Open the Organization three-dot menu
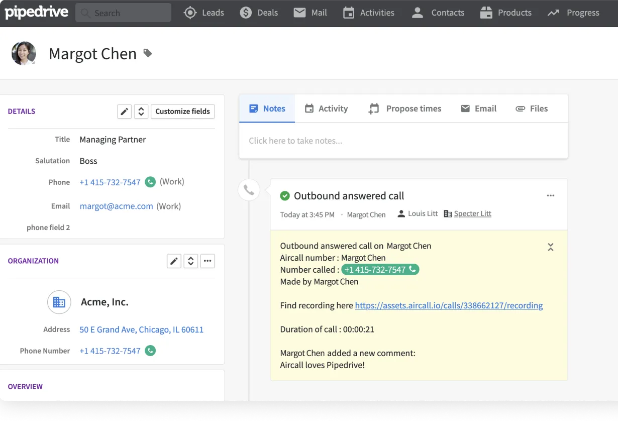This screenshot has height=443, width=618. (208, 261)
